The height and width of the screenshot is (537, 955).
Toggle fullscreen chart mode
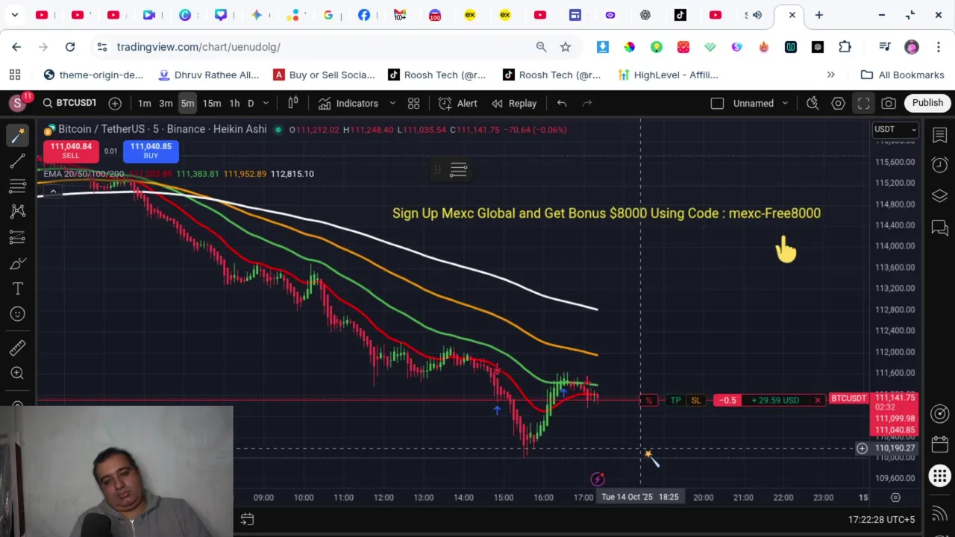(863, 103)
